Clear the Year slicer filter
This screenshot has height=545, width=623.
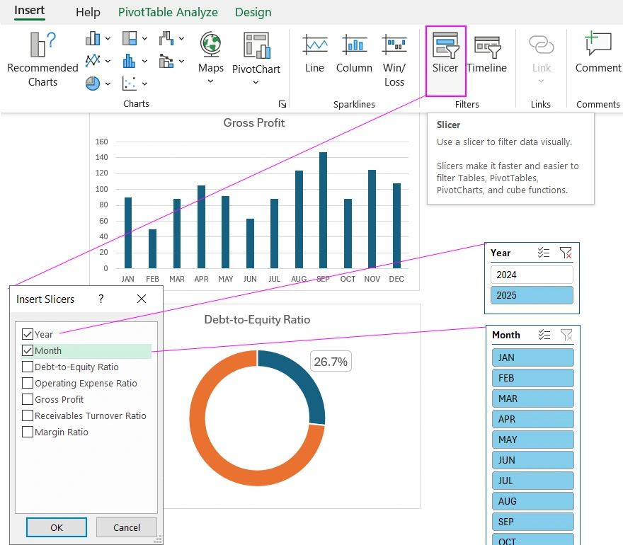[566, 252]
